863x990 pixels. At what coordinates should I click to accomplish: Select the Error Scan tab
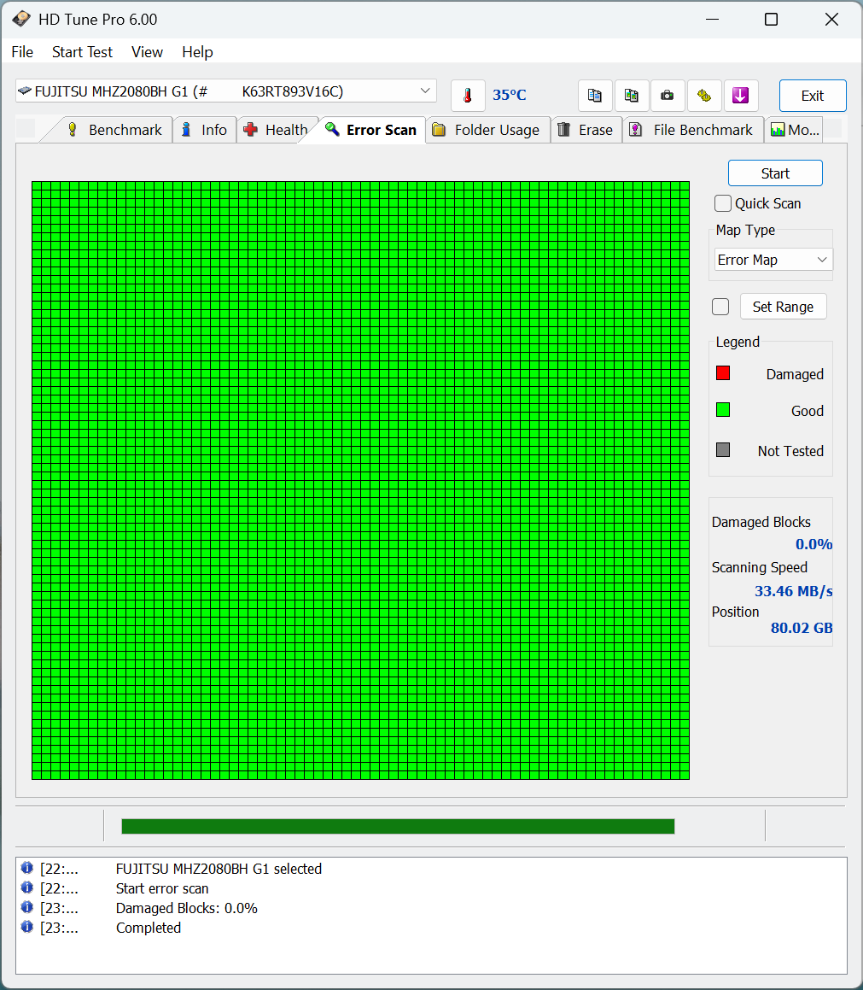[x=371, y=130]
